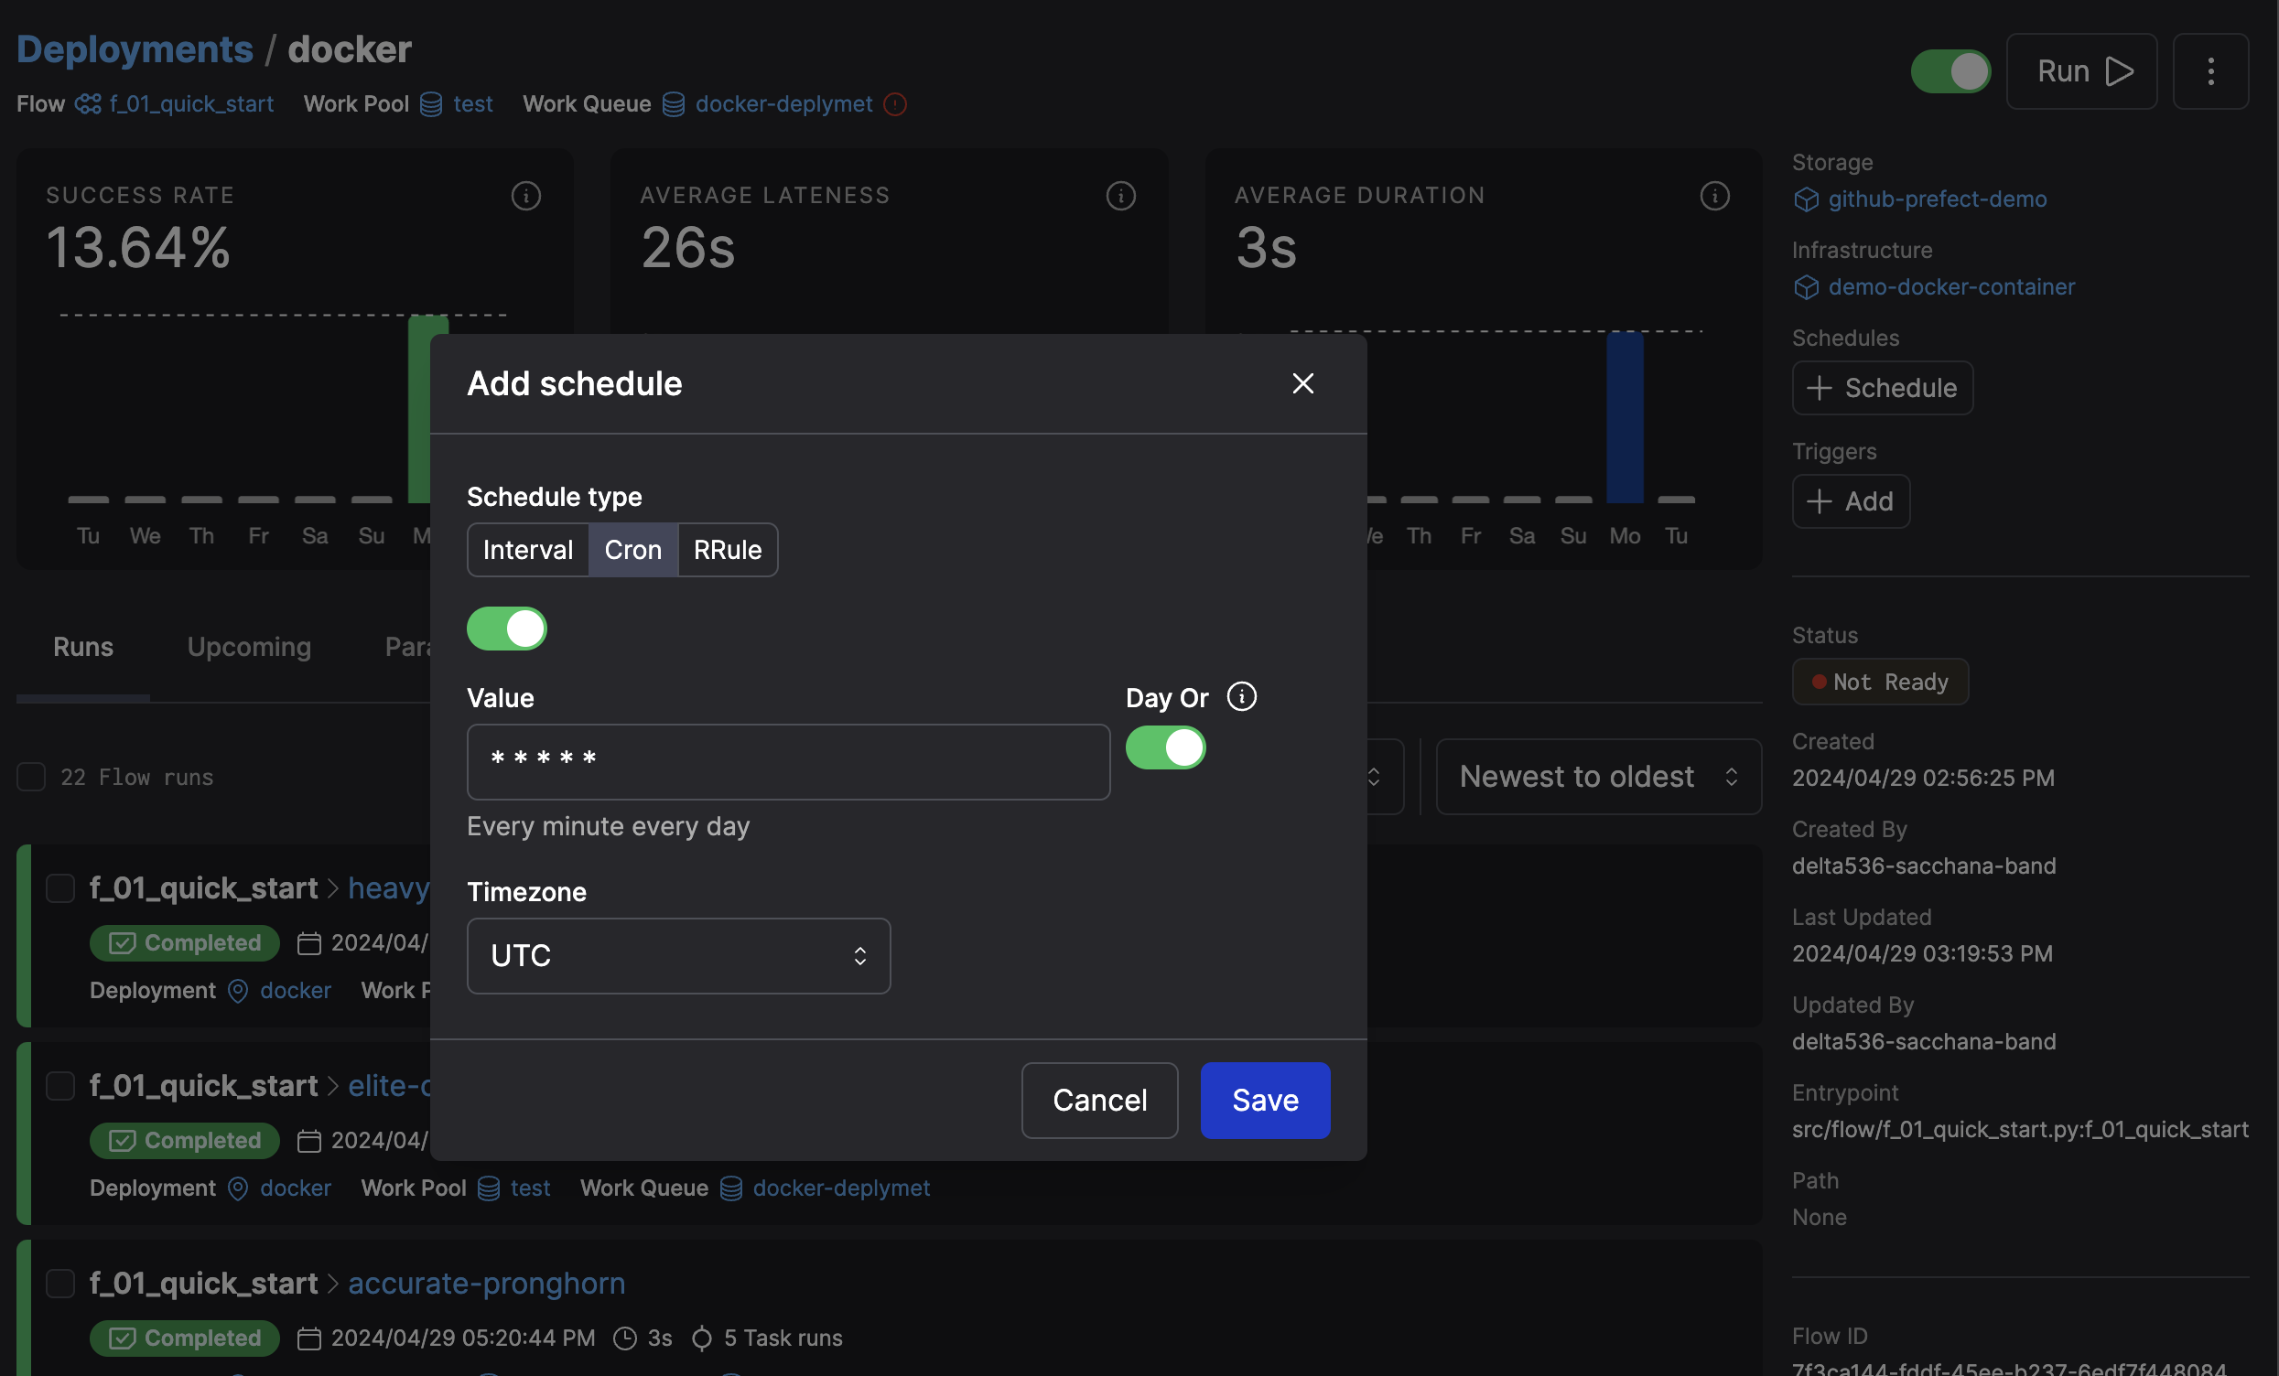The width and height of the screenshot is (2279, 1376).
Task: Click the Success Rate info icon
Action: (525, 195)
